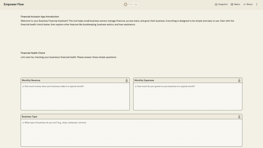Screen dimensions: 263x148
Task: Click the Monthly Revenue field header label
Action: 31,80
